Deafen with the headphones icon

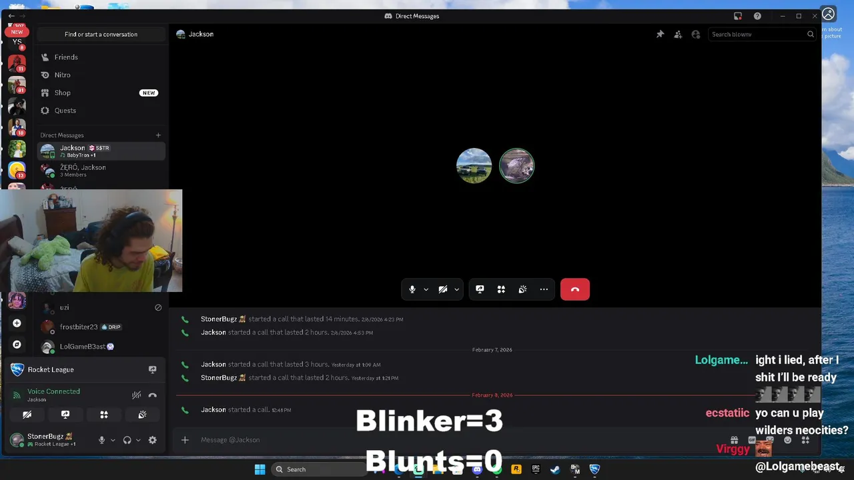pos(127,440)
